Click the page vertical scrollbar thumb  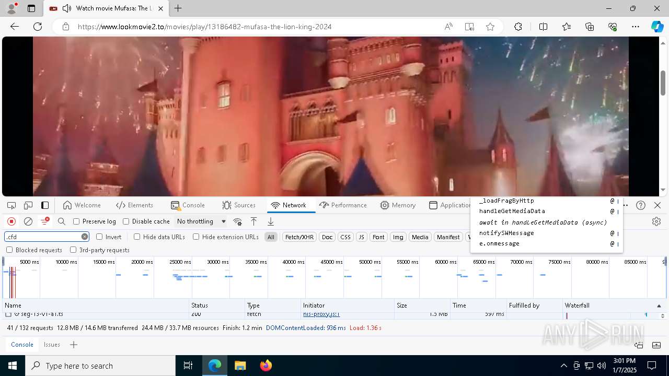pos(663,83)
